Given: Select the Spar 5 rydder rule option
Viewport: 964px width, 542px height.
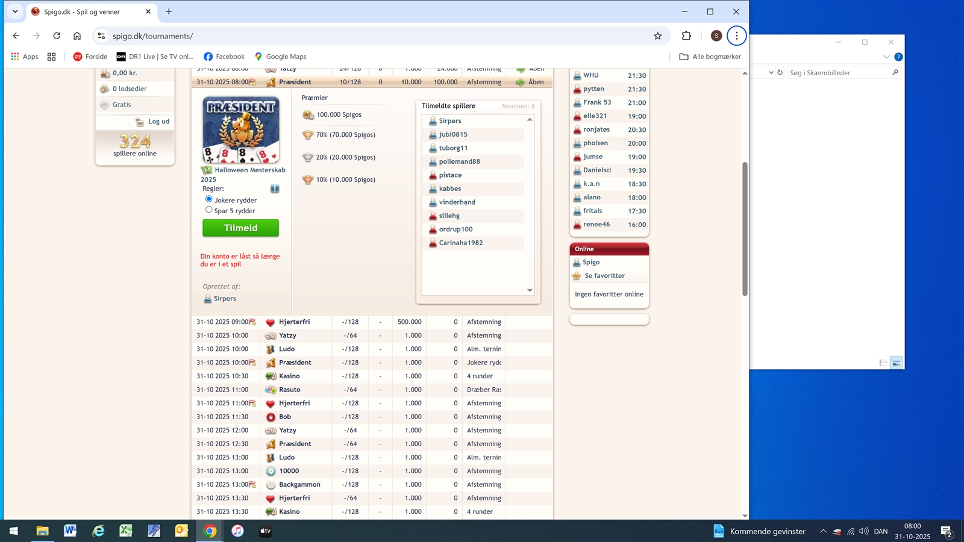Looking at the screenshot, I should coord(209,210).
